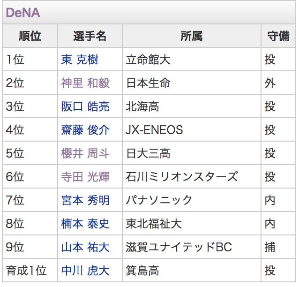Screen dimensions: 299x287
Task: Click the 阪口 皓亮 player link
Action: point(85,106)
